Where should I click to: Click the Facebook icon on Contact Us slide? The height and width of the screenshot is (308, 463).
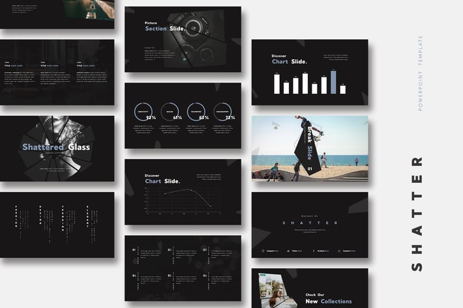(x=314, y=251)
